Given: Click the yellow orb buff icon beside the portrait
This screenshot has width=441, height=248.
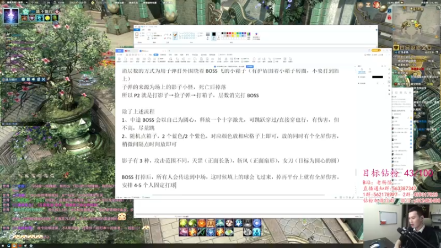Looking at the screenshot, I should pos(47,18).
